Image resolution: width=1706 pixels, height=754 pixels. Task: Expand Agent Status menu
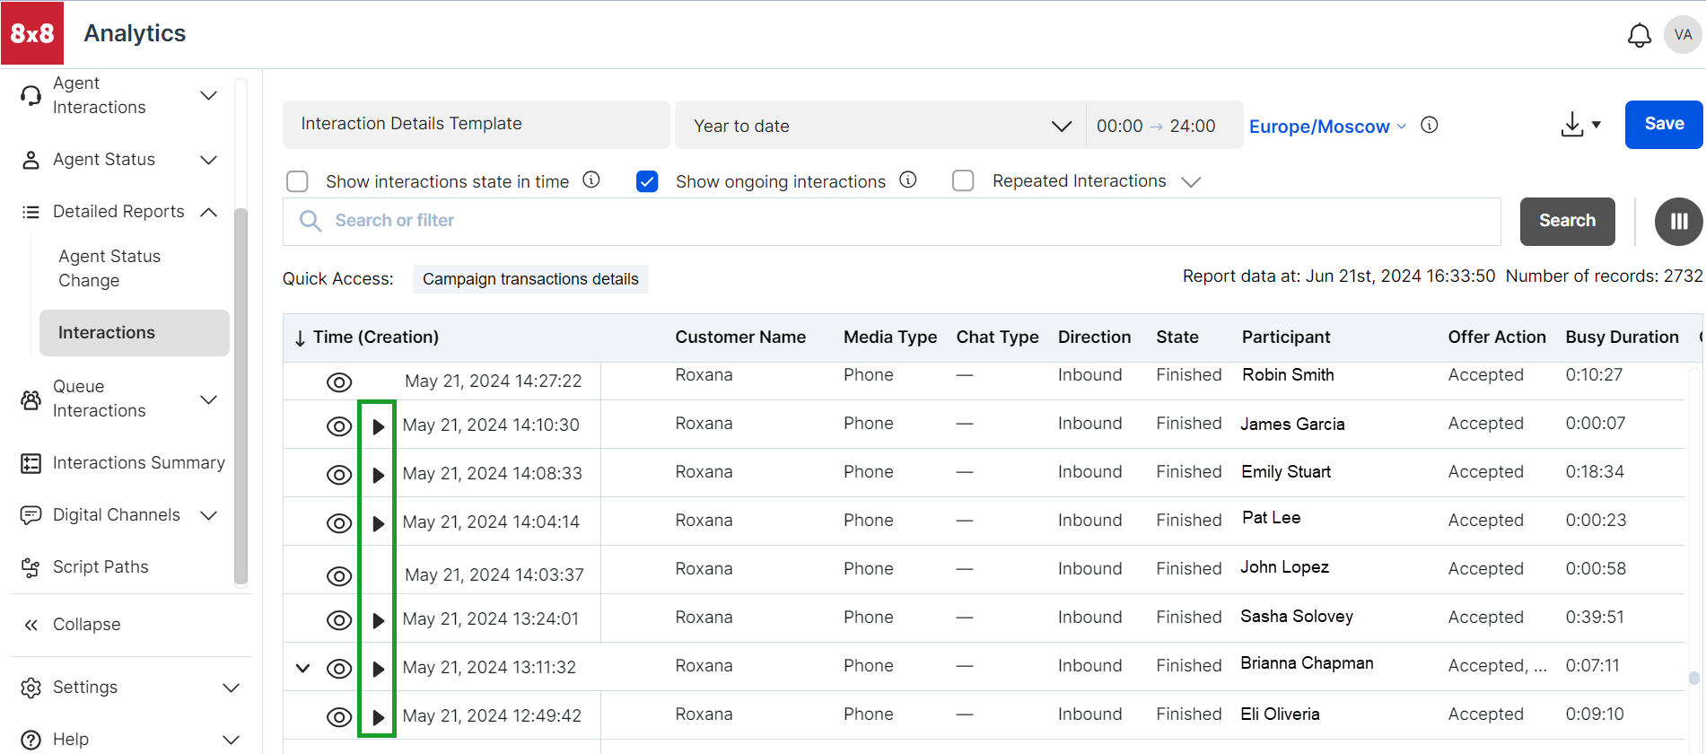click(208, 160)
